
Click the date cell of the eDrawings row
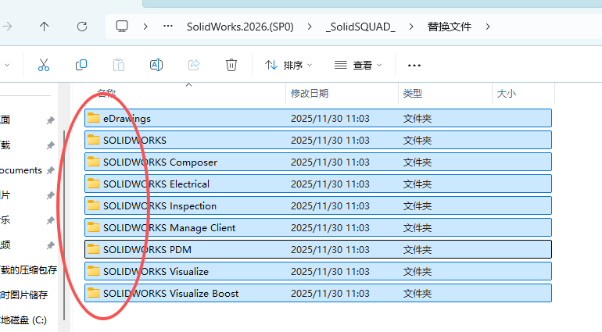pyautogui.click(x=330, y=118)
